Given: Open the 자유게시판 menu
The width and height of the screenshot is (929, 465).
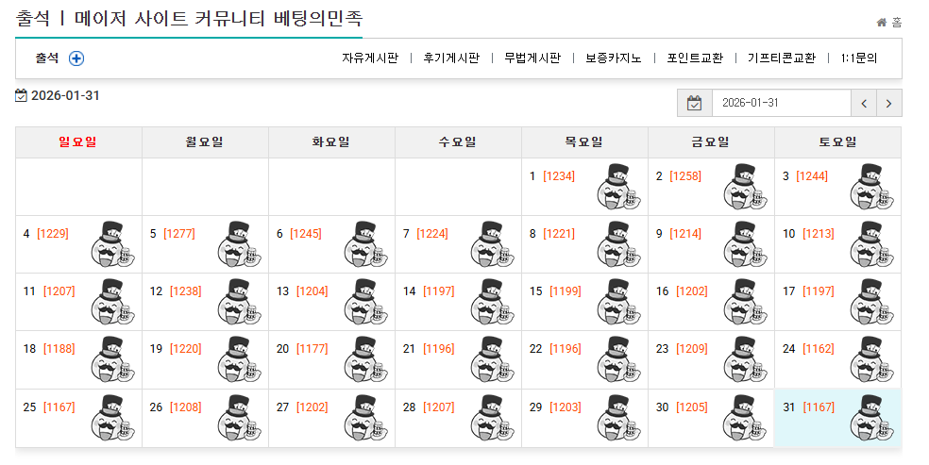Looking at the screenshot, I should pos(370,58).
